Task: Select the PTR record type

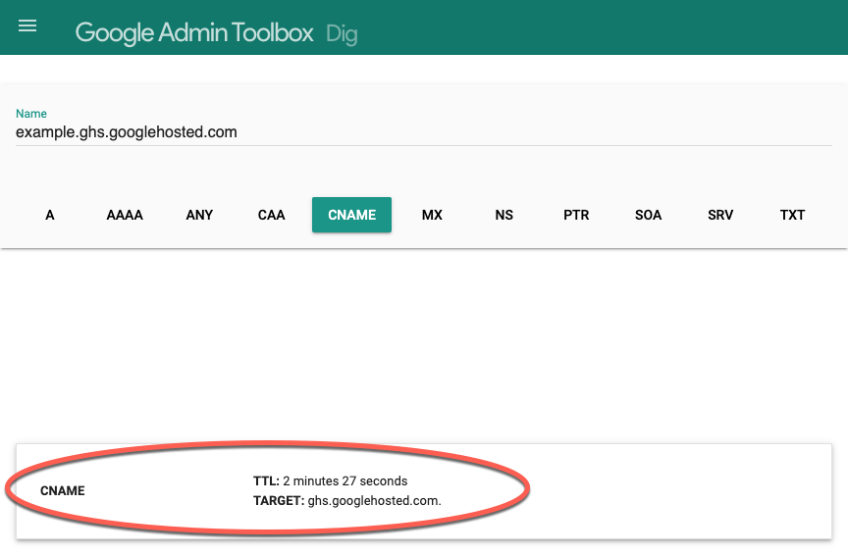Action: [576, 215]
